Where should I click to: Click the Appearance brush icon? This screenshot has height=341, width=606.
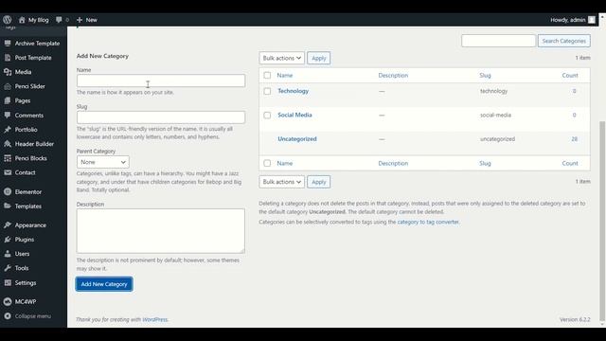[x=8, y=225]
